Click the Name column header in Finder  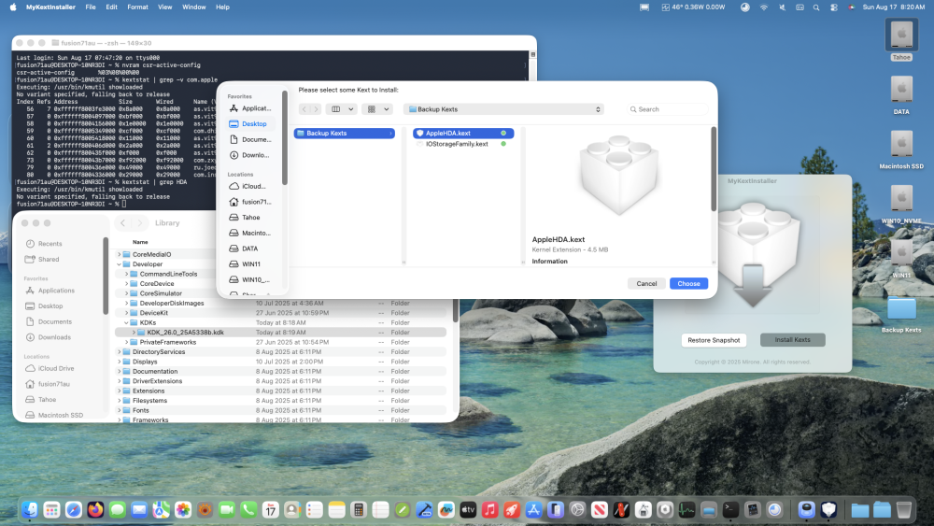140,242
